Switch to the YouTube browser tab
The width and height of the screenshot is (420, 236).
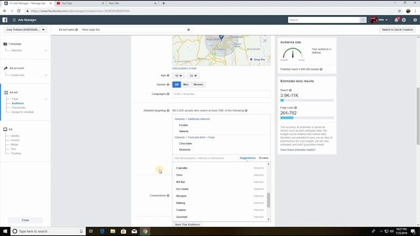(79, 3)
